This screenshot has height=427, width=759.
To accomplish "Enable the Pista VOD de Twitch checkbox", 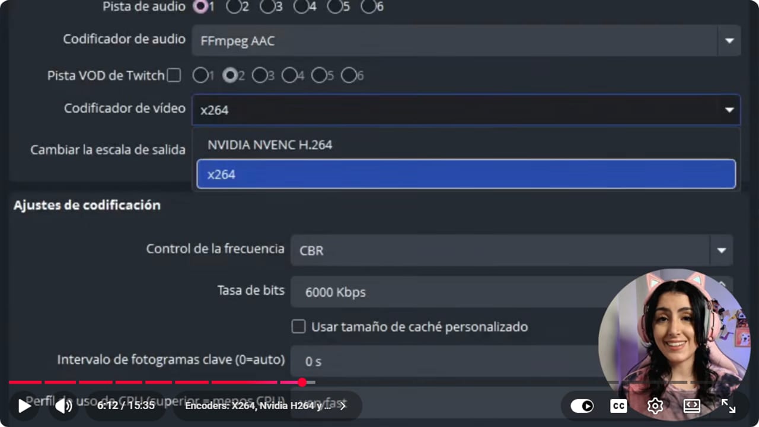I will [x=174, y=75].
